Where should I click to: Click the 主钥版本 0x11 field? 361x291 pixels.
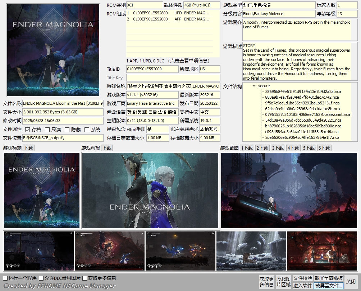click(152, 121)
